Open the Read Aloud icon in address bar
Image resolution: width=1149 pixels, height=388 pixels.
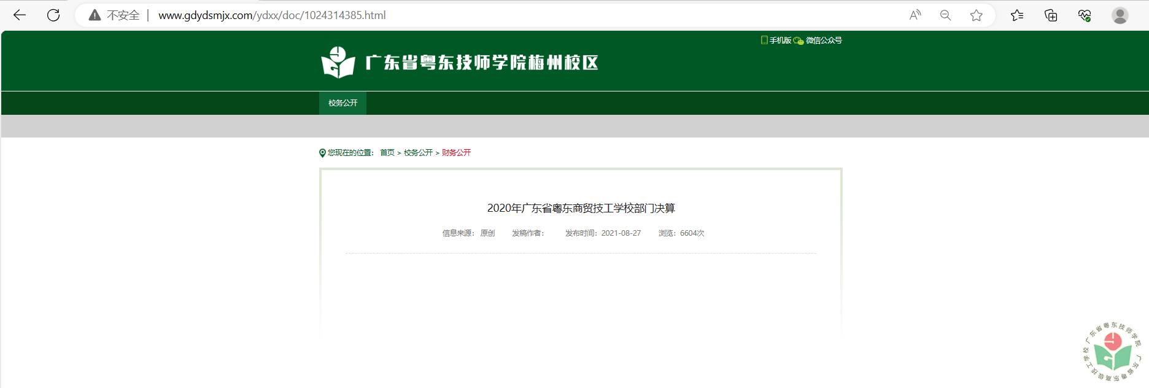[x=915, y=15]
